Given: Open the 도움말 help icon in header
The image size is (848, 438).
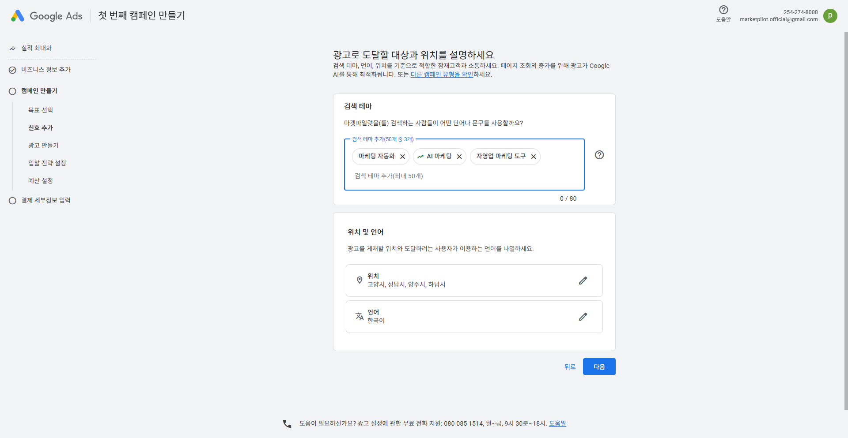Looking at the screenshot, I should click(x=723, y=10).
